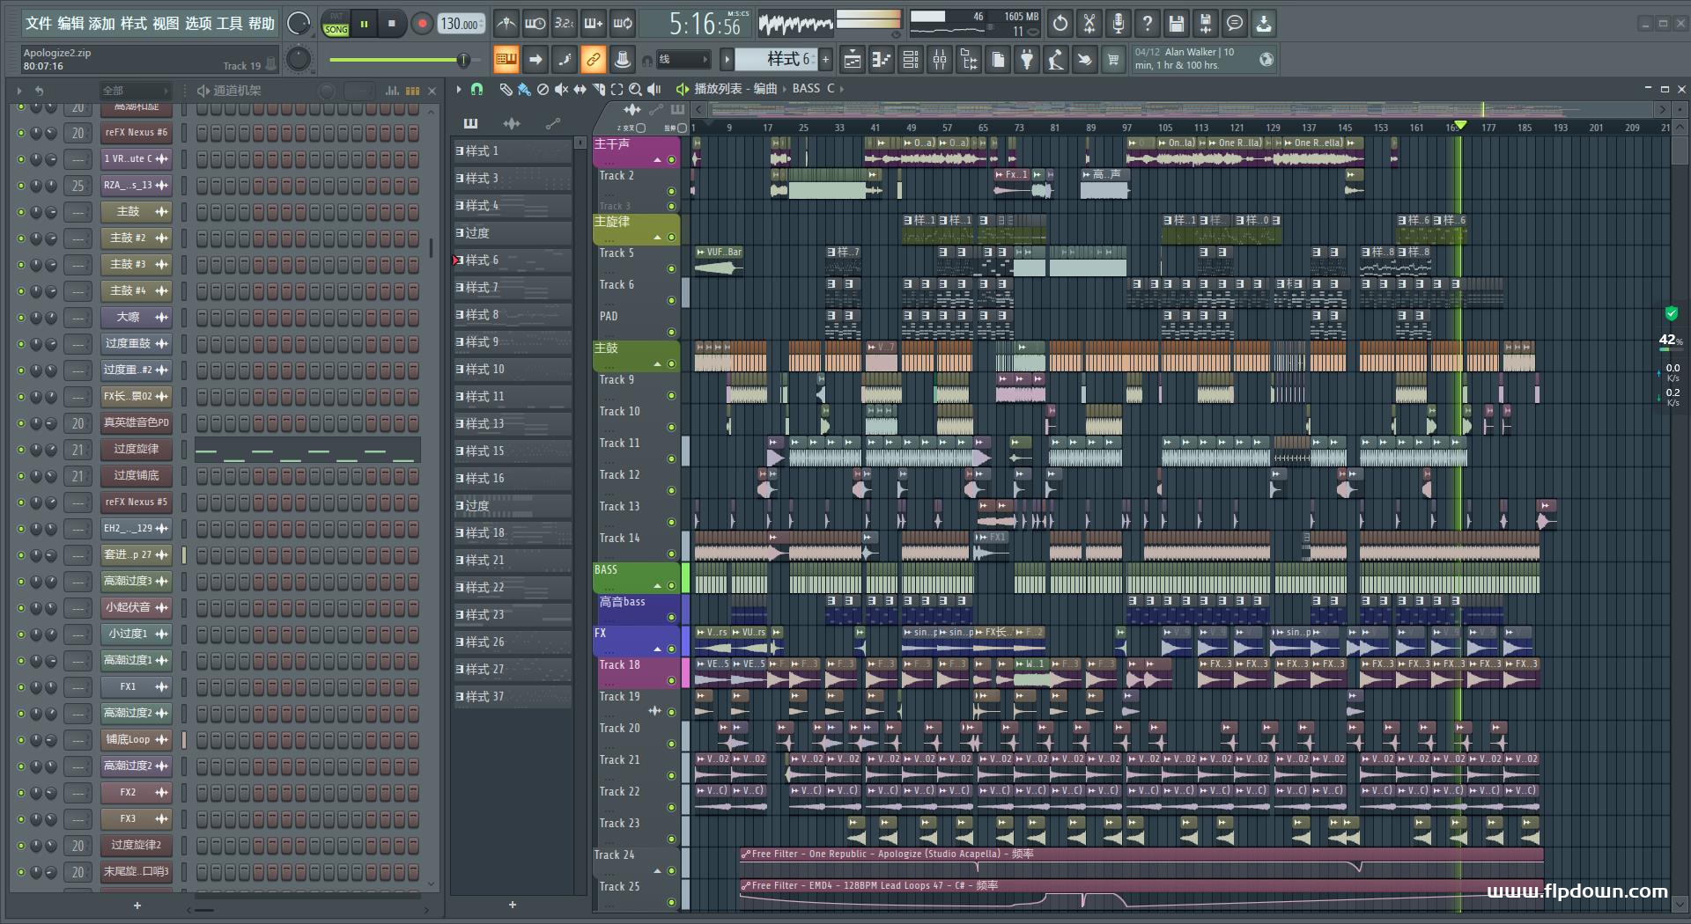1691x924 pixels.
Task: Open the audio editor scissors icon
Action: tap(1089, 24)
